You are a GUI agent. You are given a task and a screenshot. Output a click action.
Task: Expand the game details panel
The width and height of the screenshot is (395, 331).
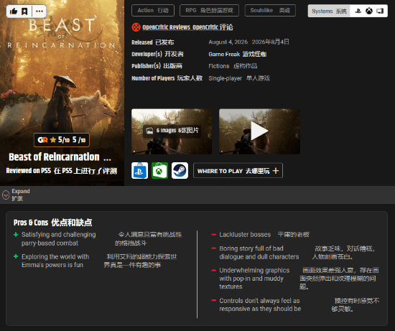click(16, 195)
